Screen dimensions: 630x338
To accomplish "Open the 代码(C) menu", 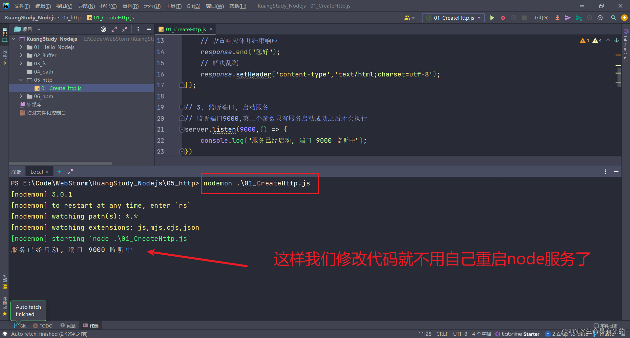I will (x=108, y=6).
